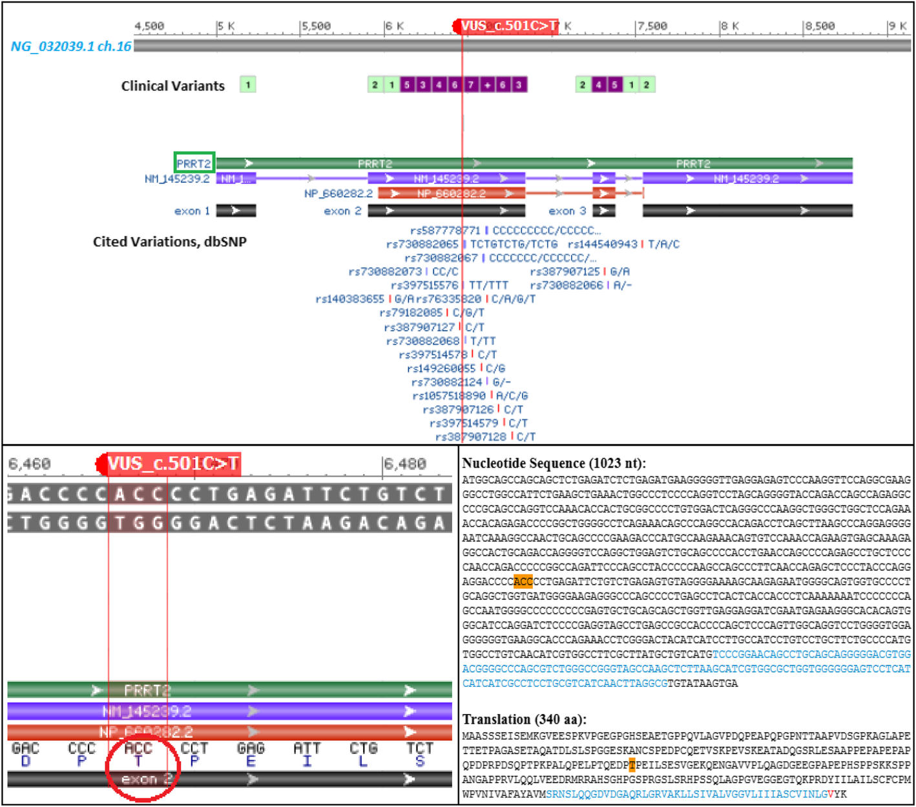The height and width of the screenshot is (807, 916).
Task: Select the ATT codon for isoleucine I
Action: tap(307, 748)
